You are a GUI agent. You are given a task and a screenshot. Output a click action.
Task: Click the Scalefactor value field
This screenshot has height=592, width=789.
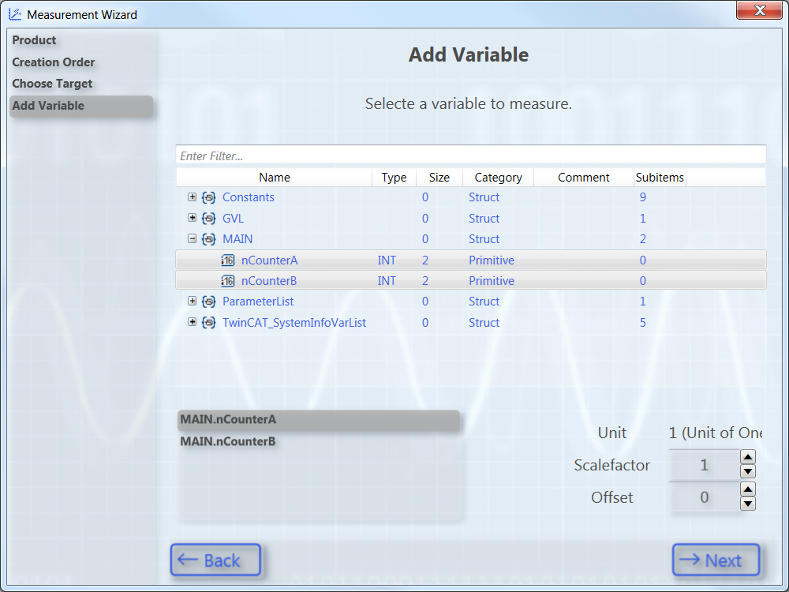pyautogui.click(x=704, y=465)
